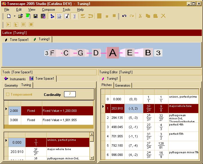Open the File menu

point(7,10)
